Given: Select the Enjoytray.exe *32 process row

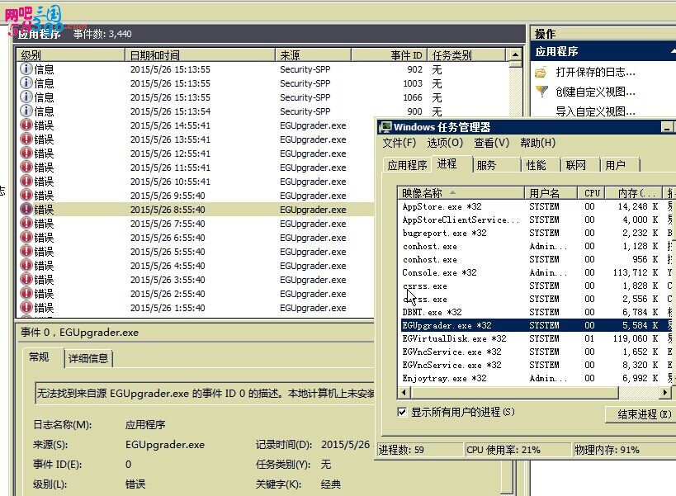Looking at the screenshot, I should click(x=535, y=378).
